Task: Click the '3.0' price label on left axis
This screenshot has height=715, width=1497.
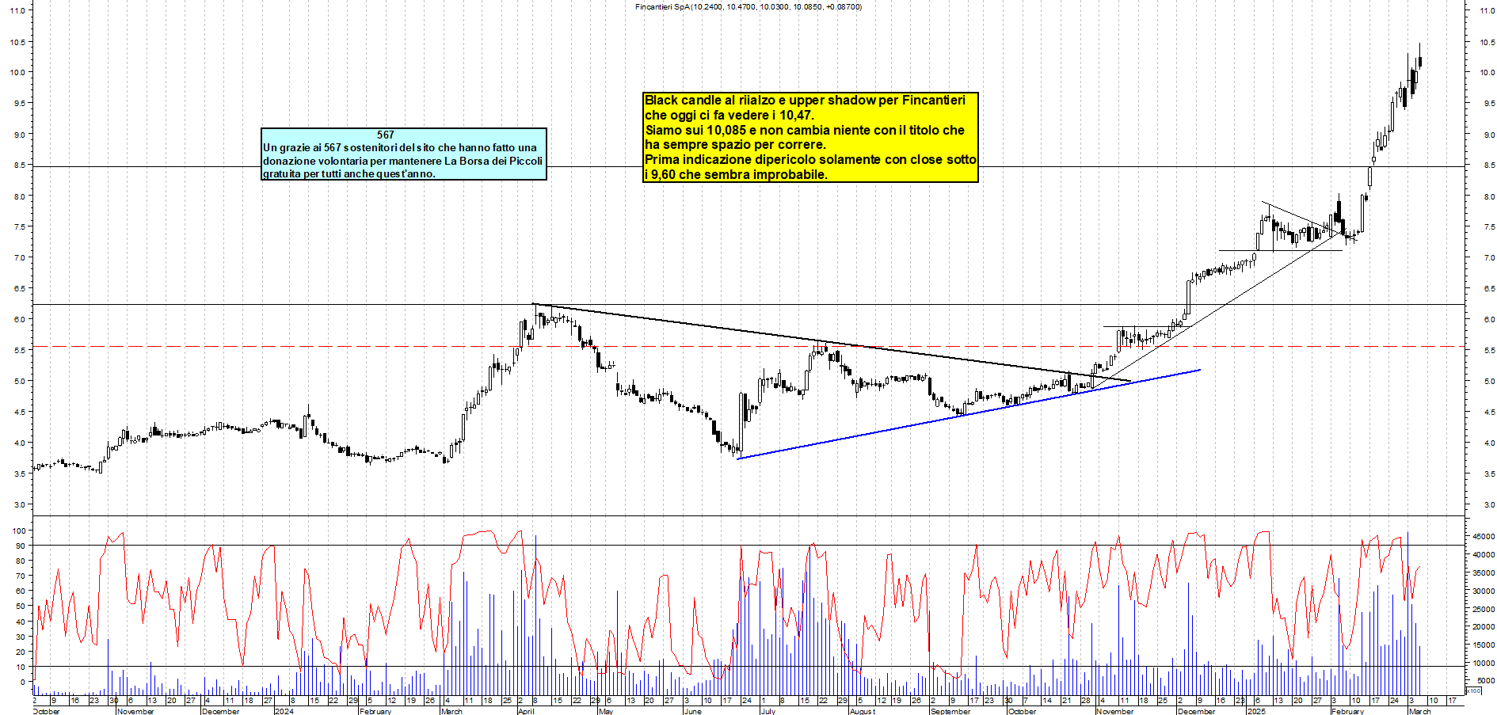Action: pyautogui.click(x=20, y=504)
